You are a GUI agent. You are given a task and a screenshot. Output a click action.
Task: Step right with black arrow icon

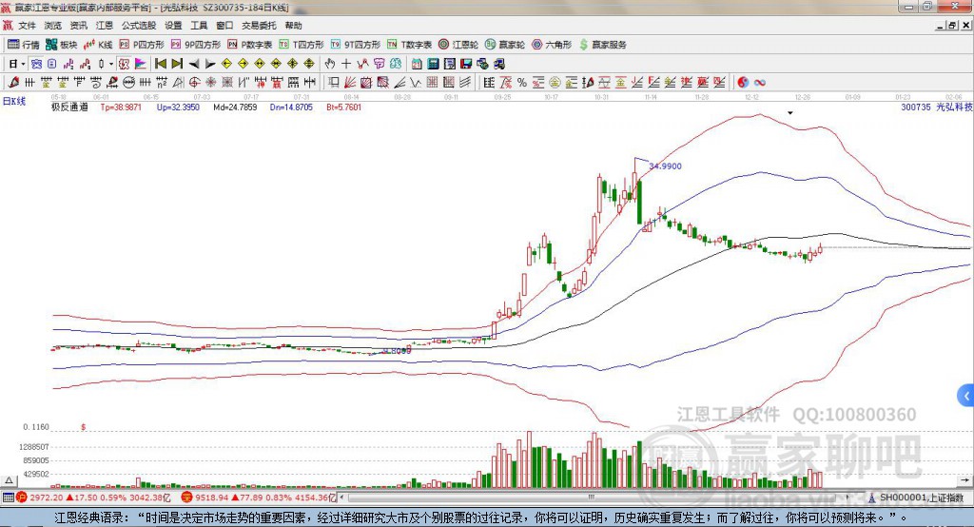(x=210, y=64)
